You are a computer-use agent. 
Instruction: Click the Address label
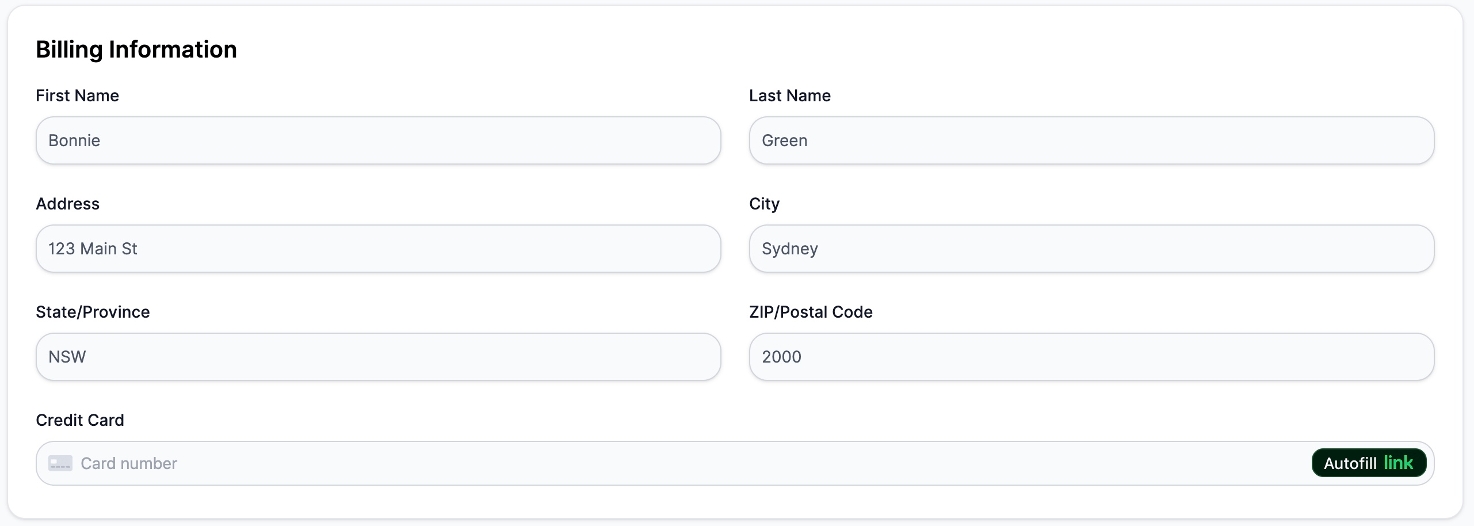pyautogui.click(x=67, y=204)
